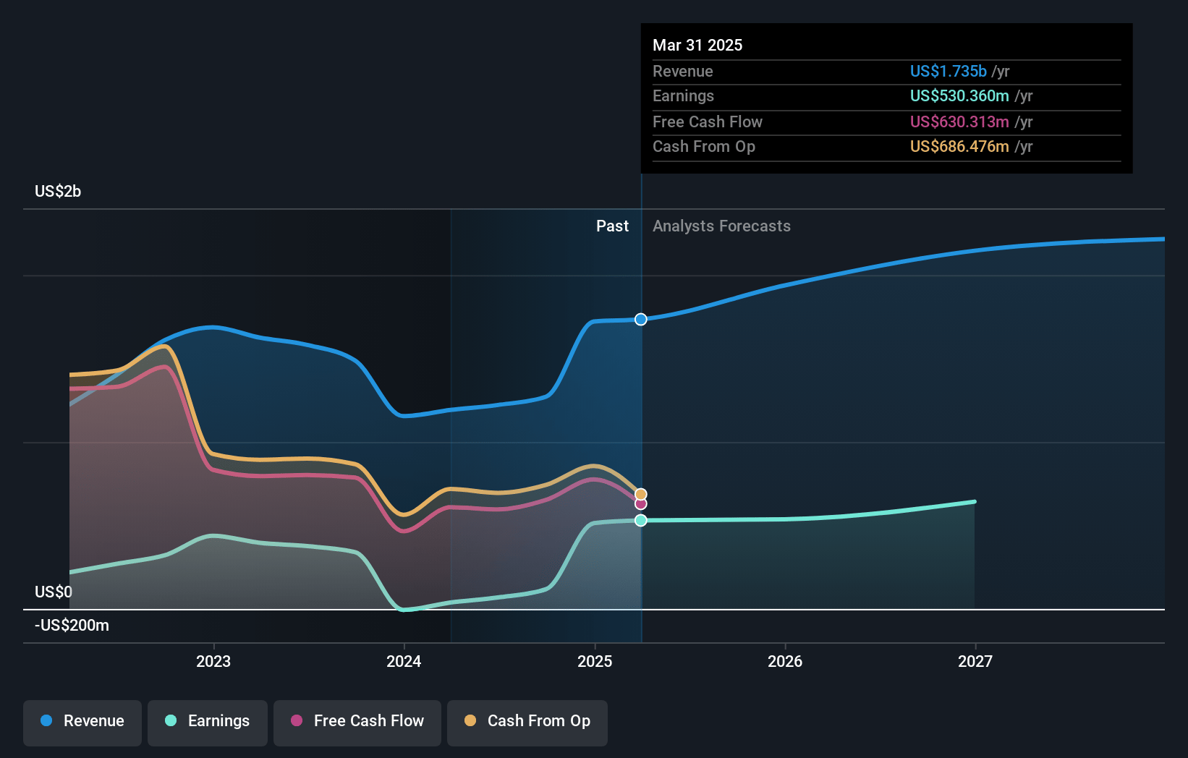1188x758 pixels.
Task: Click the -US$200m y-axis label
Action: pos(72,625)
